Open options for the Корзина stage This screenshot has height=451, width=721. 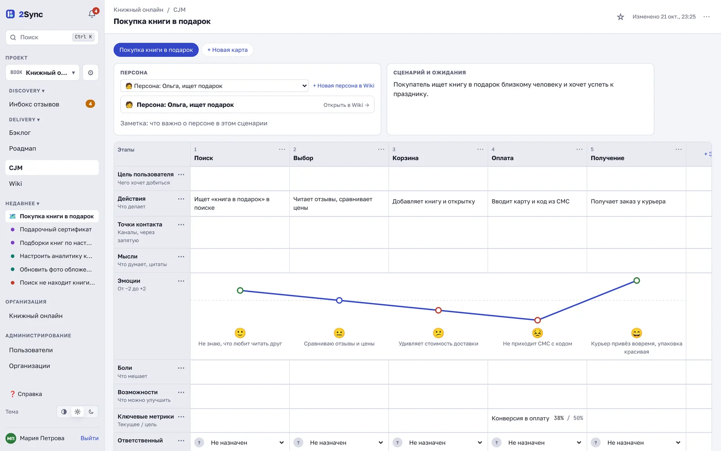tap(480, 149)
